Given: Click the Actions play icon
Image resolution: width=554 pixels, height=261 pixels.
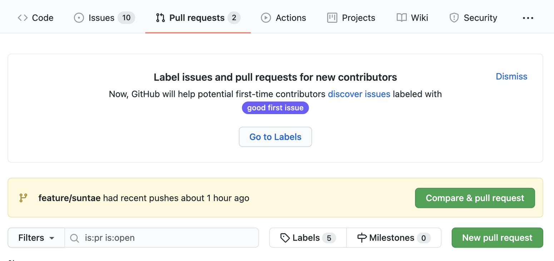Looking at the screenshot, I should click(266, 18).
